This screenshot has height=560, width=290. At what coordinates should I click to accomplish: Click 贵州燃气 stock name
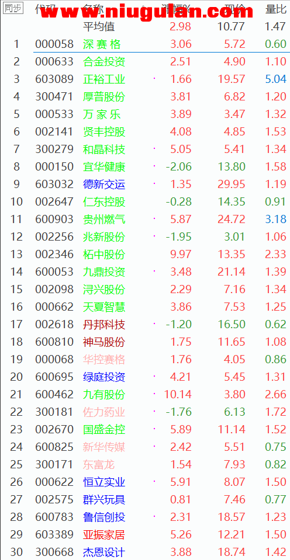[x=104, y=219]
